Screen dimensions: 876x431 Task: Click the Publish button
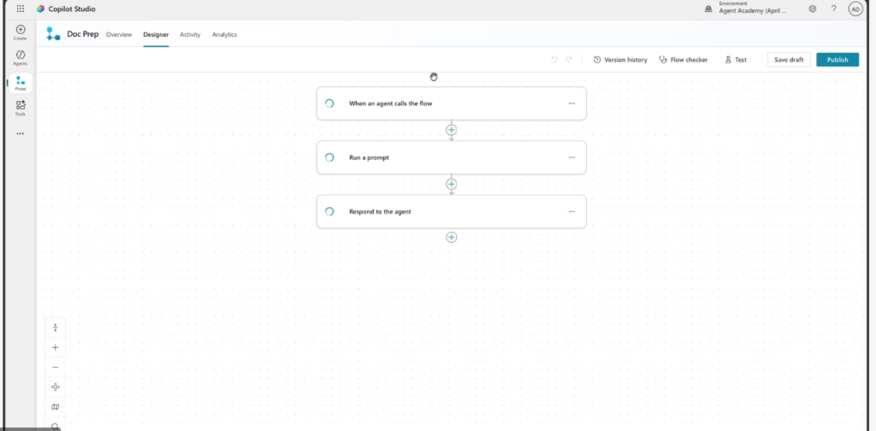point(837,60)
